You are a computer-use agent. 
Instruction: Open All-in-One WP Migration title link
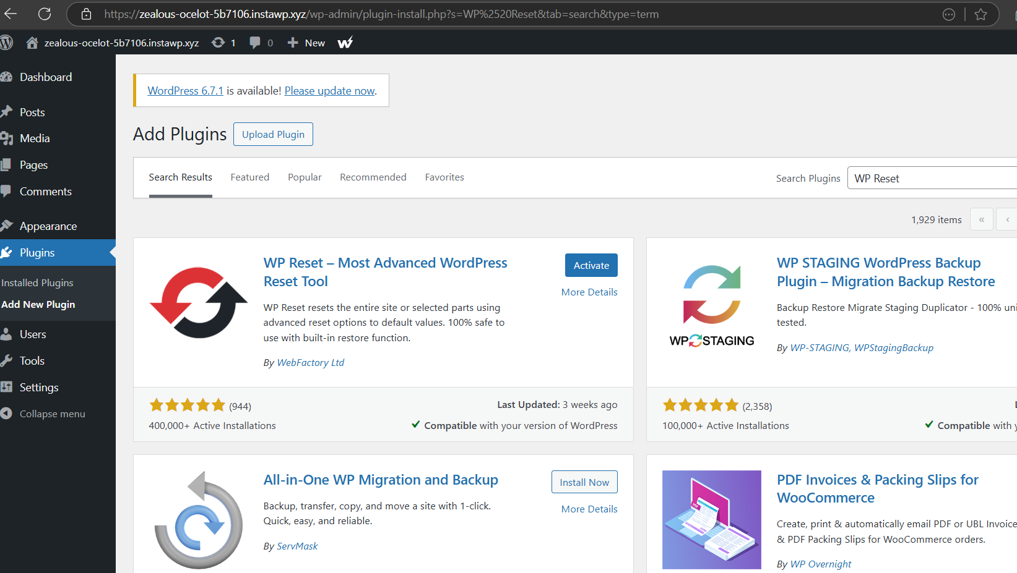click(381, 480)
